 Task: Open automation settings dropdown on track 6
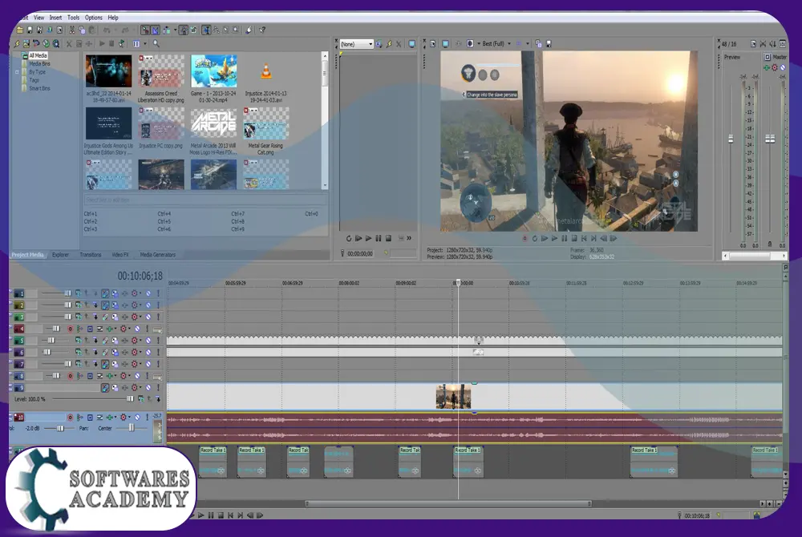[140, 352]
